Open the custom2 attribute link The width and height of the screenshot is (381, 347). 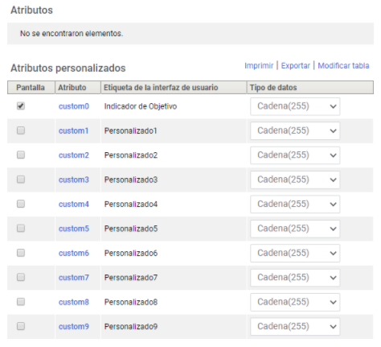(74, 155)
